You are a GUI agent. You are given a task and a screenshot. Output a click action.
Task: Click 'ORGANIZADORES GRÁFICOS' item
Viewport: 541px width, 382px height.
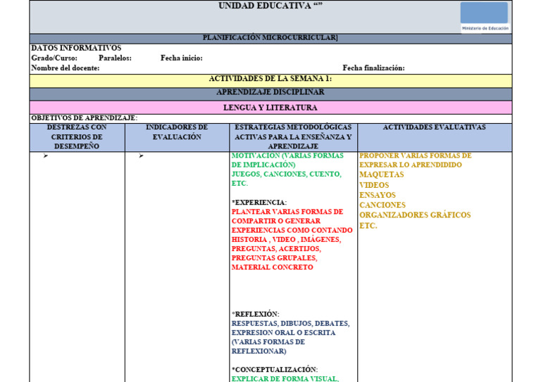(415, 215)
